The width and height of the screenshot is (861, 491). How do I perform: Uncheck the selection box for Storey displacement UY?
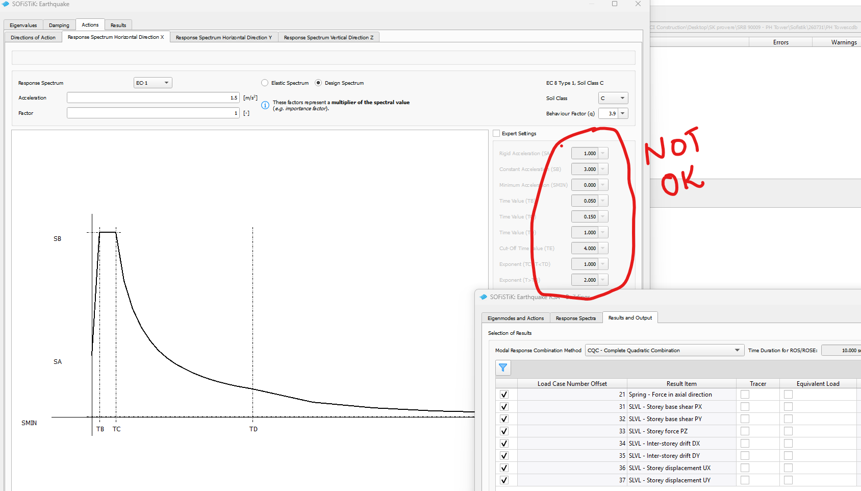pos(504,480)
